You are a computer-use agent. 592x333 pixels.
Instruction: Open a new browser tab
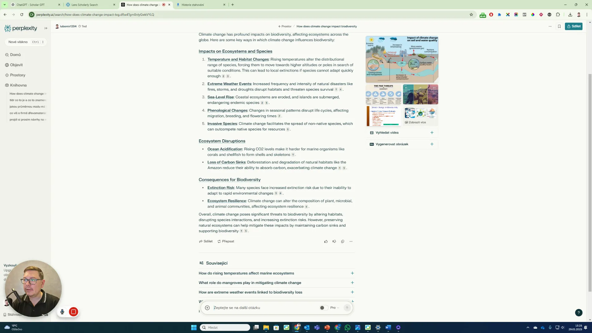click(x=232, y=5)
